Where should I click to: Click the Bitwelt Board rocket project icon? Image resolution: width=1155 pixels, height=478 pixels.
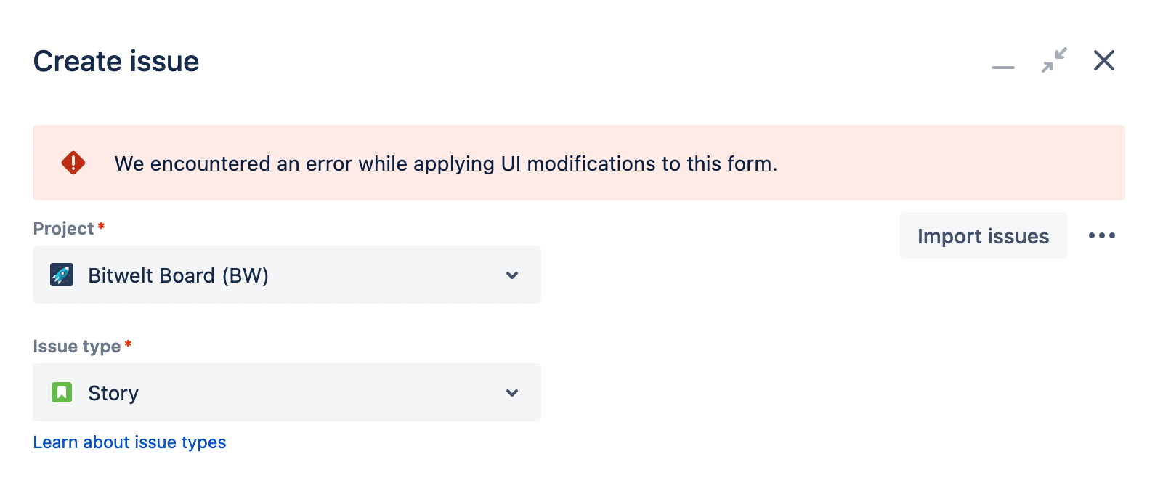62,275
